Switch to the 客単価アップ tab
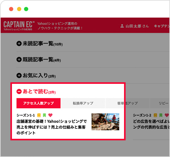Viewport: 170px width, 157px height. pyautogui.click(x=127, y=103)
